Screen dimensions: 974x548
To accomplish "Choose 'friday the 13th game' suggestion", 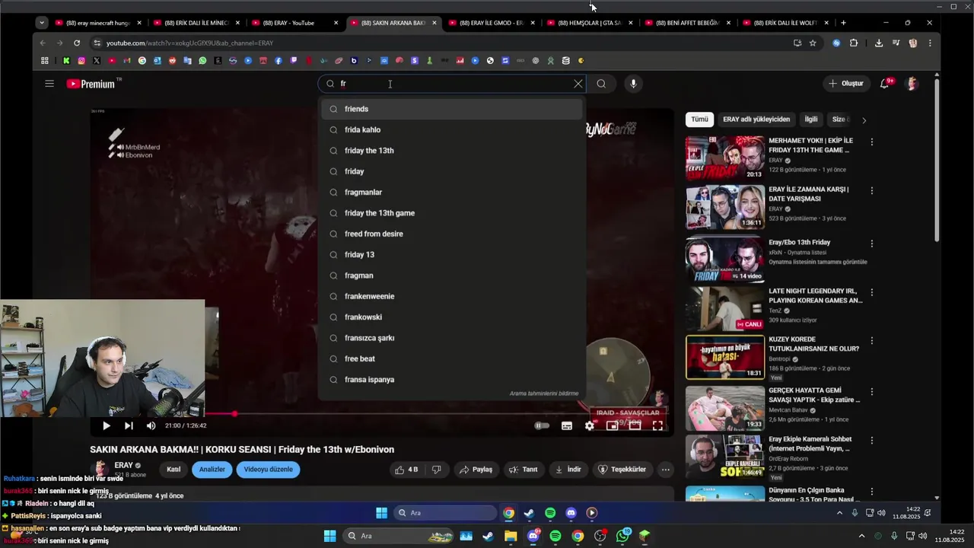I will (452, 213).
